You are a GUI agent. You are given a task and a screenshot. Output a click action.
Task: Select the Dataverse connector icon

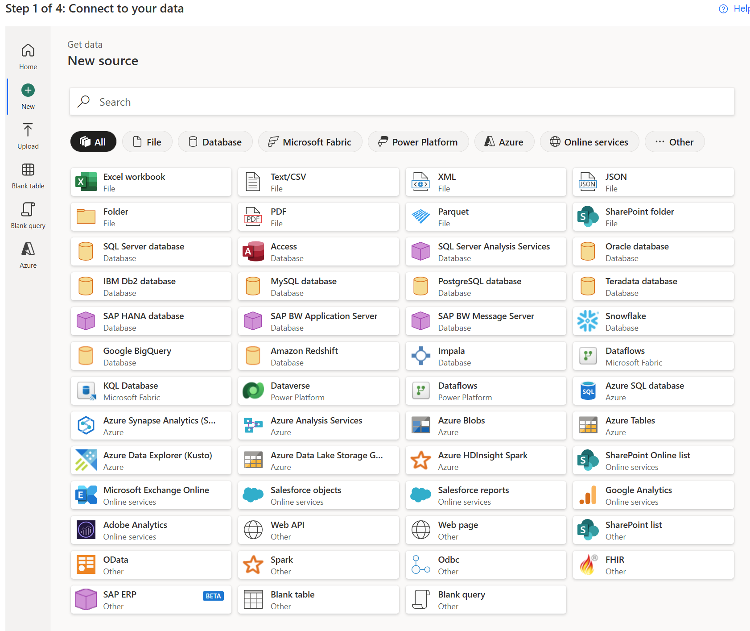pyautogui.click(x=253, y=391)
